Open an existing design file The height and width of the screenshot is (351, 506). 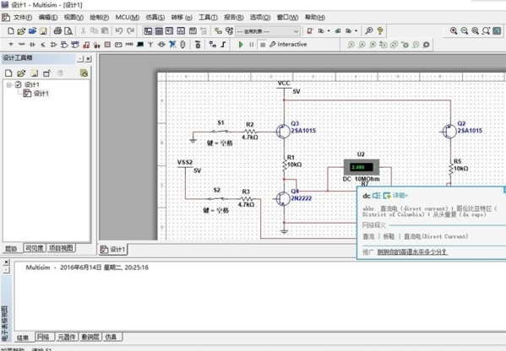click(21, 31)
